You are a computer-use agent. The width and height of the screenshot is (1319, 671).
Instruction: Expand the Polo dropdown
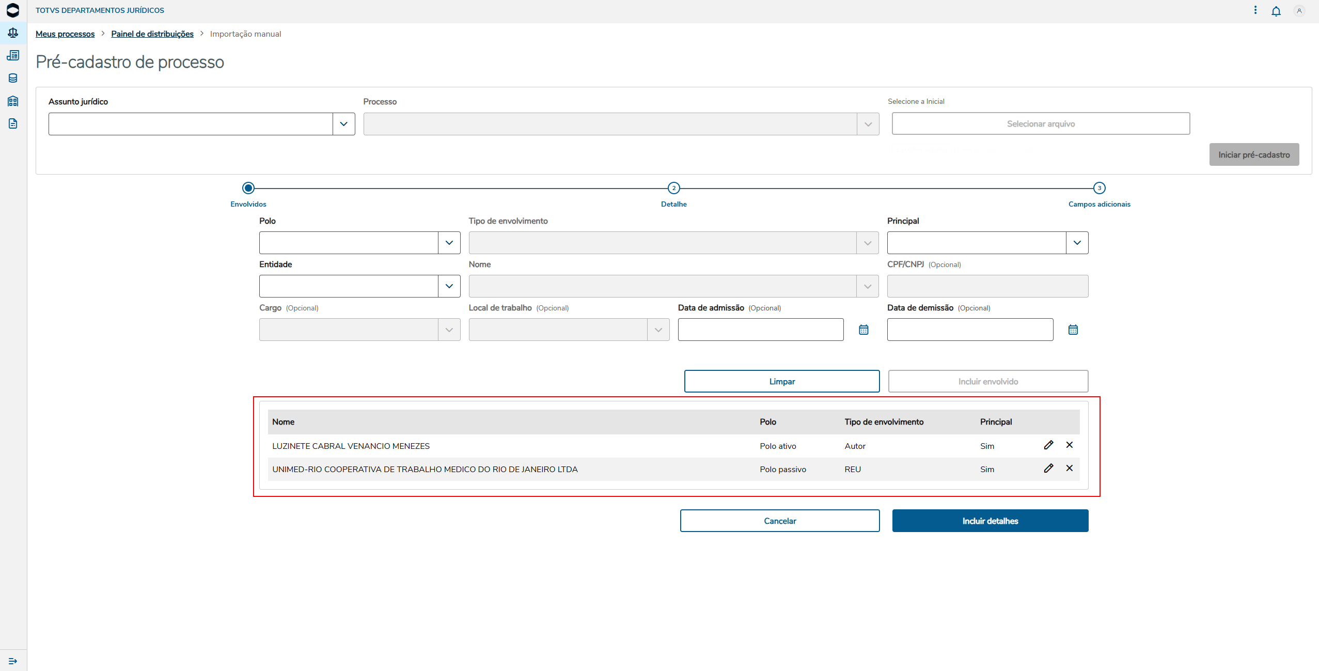coord(449,243)
